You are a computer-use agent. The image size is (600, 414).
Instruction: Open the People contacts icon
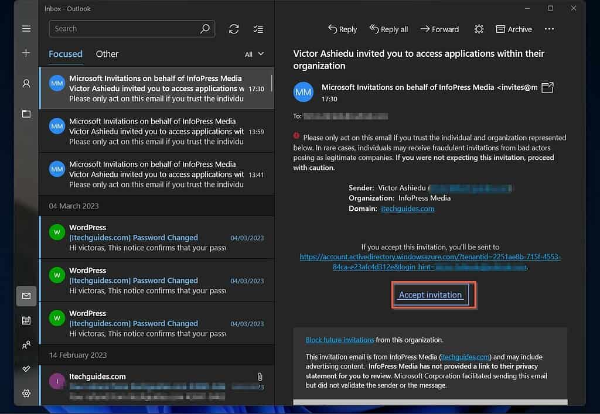pyautogui.click(x=26, y=345)
